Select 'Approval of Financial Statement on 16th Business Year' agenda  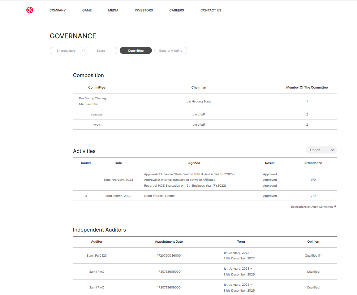[x=189, y=174]
